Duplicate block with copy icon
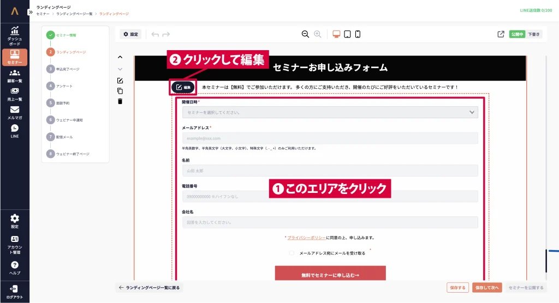The image size is (559, 303). click(120, 91)
